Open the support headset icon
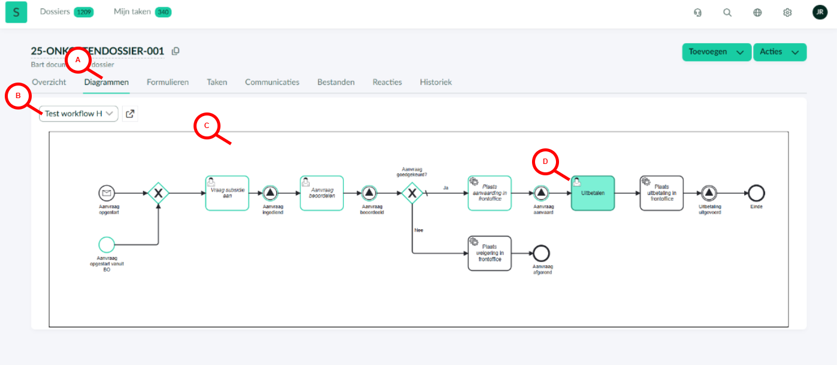Image resolution: width=837 pixels, height=365 pixels. [697, 13]
